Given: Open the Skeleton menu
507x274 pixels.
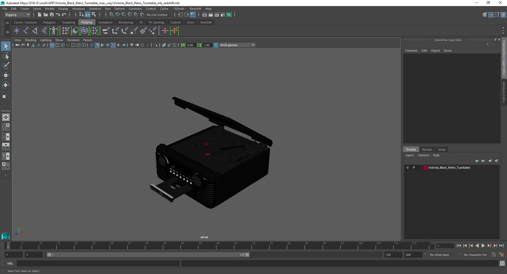Looking at the screenshot, I should 95,9.
